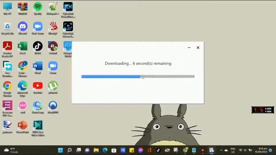Open the Discord desktop shortcut
The image size is (276, 155).
[x=22, y=28]
